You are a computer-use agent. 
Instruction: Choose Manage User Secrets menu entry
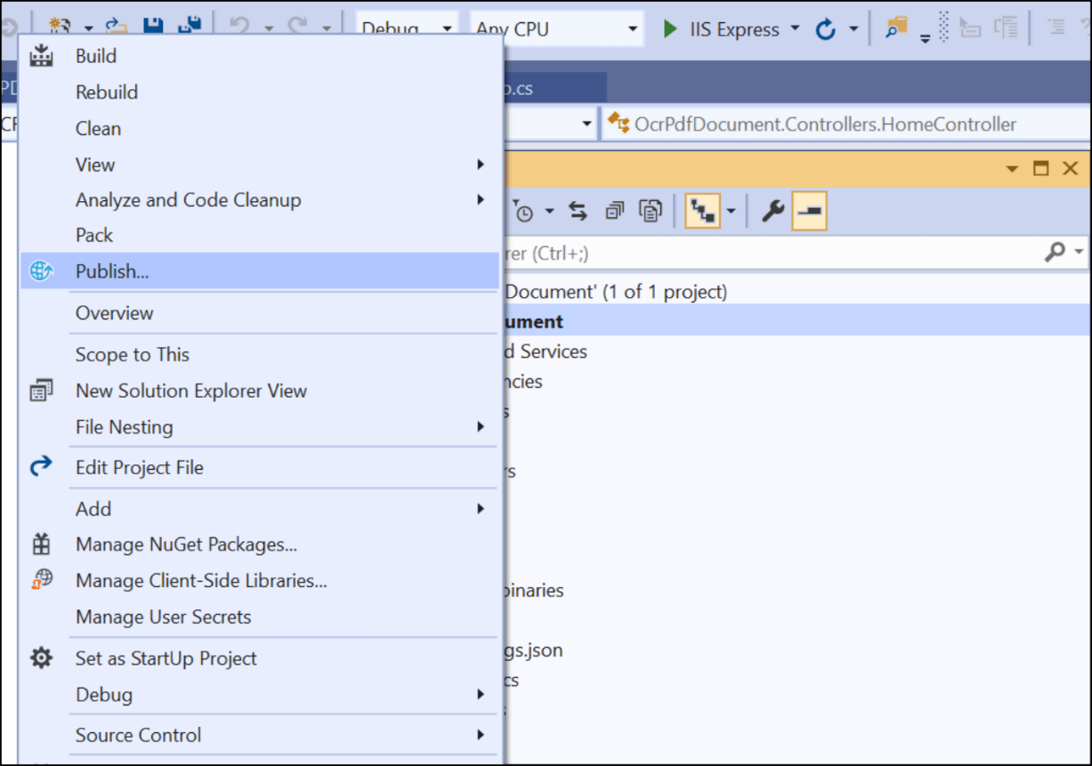click(163, 617)
